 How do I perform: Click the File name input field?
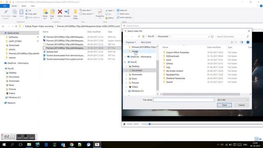(184, 100)
